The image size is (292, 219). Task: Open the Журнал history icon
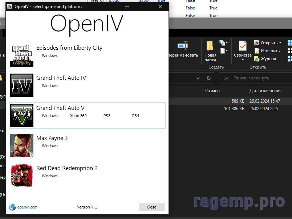pyautogui.click(x=257, y=59)
